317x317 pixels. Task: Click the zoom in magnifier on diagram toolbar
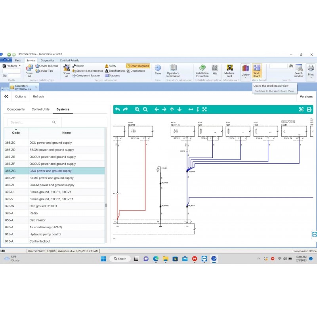tap(137, 109)
